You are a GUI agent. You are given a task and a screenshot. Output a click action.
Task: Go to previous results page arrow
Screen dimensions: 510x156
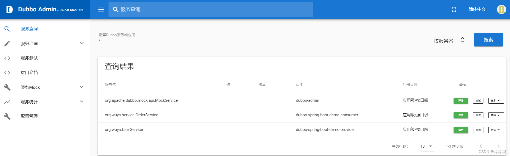[x=481, y=146]
